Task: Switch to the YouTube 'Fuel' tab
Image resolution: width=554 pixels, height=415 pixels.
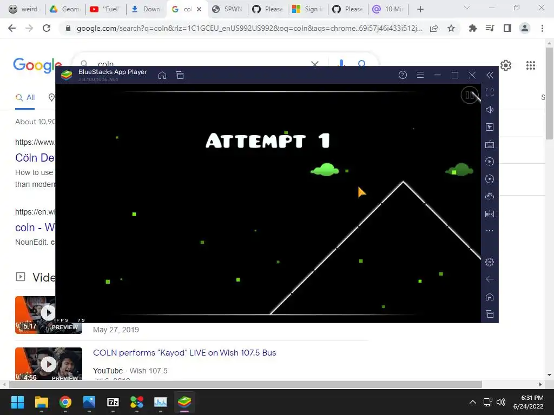Action: (105, 9)
